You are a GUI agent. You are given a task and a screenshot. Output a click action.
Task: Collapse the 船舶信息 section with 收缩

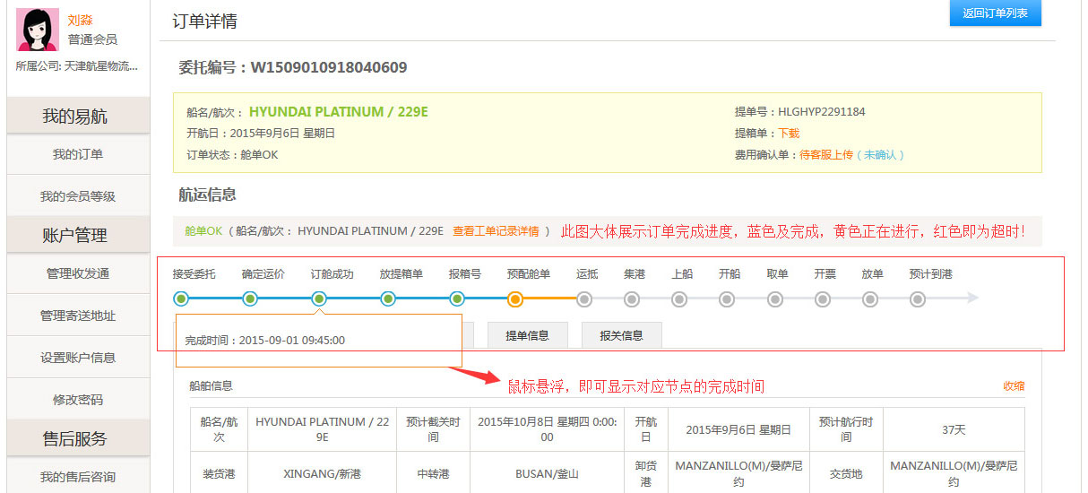point(1014,386)
